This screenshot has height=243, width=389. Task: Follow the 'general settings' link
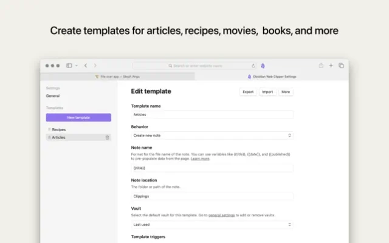pyautogui.click(x=222, y=216)
